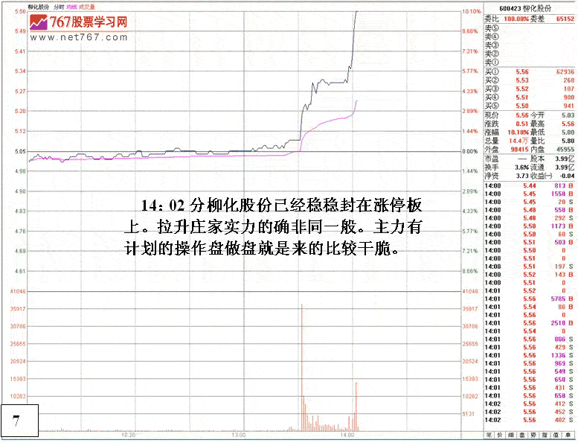Click the www.net767.com website link
The width and height of the screenshot is (578, 443).
pyautogui.click(x=78, y=37)
